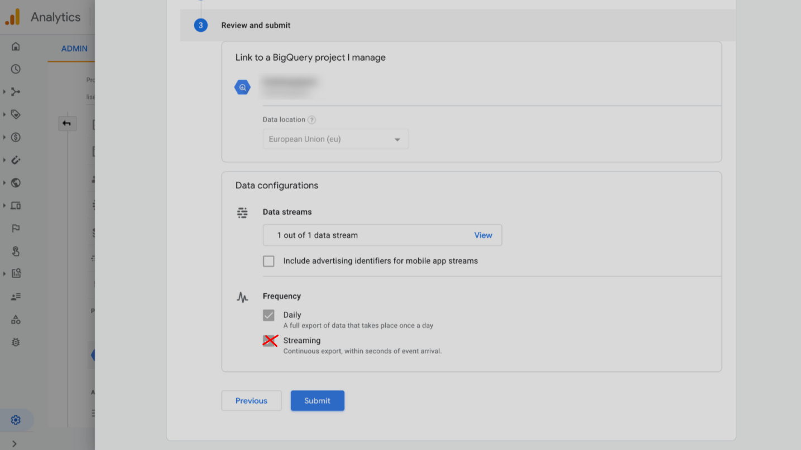Image resolution: width=801 pixels, height=450 pixels.
Task: Open the Home icon in sidebar
Action: (x=16, y=46)
